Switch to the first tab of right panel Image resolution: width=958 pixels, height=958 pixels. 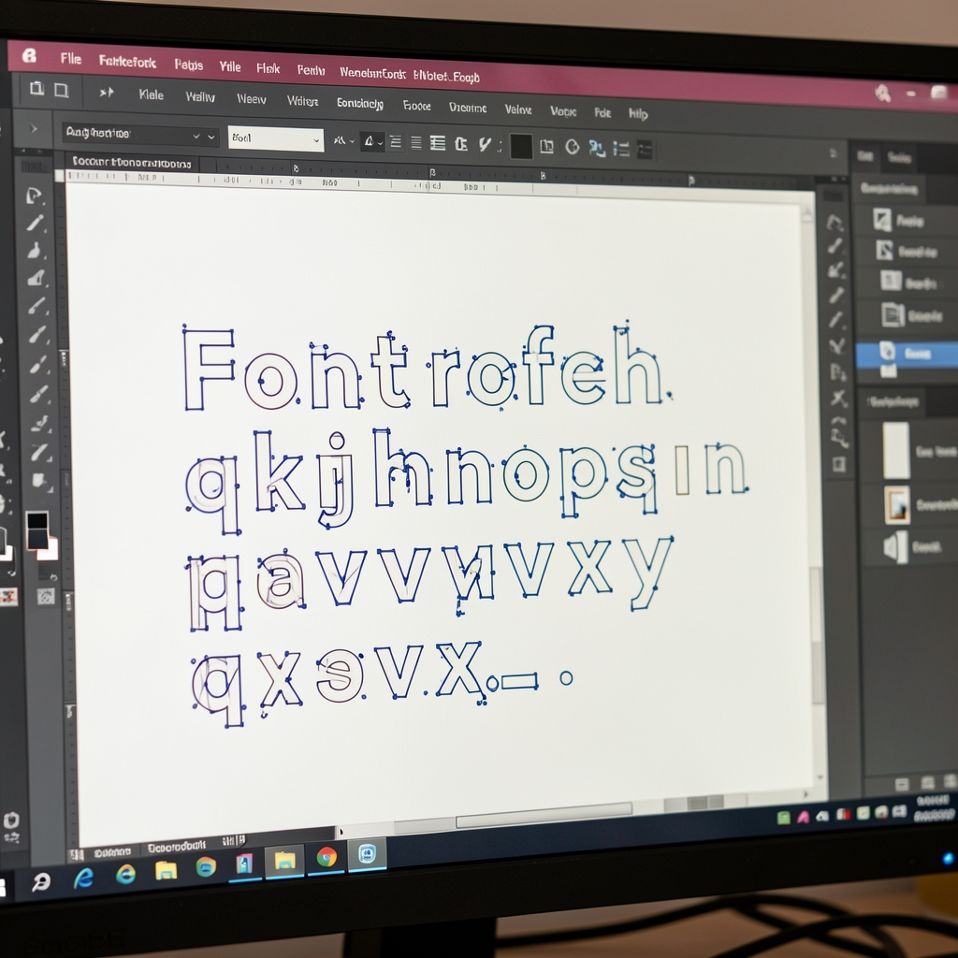864,156
